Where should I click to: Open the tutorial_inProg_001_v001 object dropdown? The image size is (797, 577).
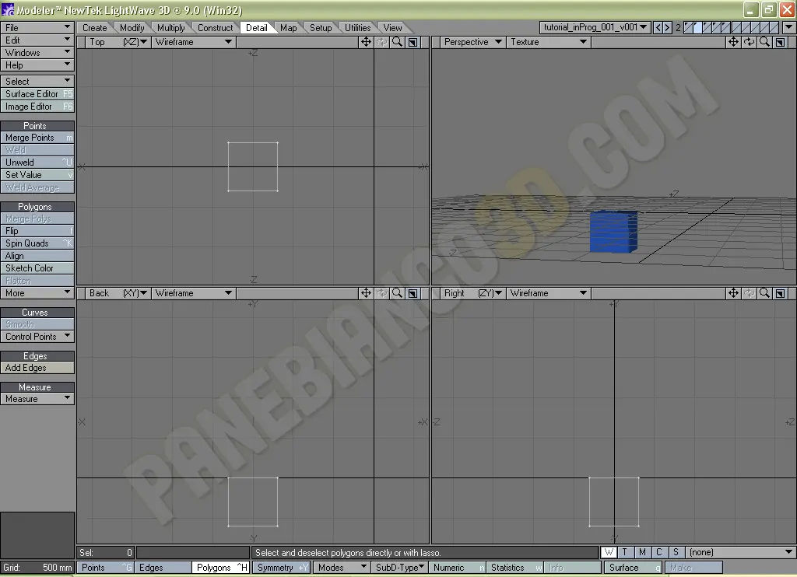595,27
